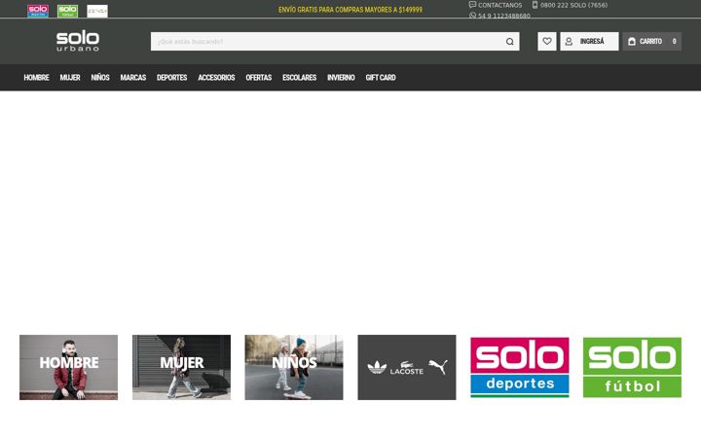Open the white brand logo in top bar
The height and width of the screenshot is (438, 701).
pos(97,11)
